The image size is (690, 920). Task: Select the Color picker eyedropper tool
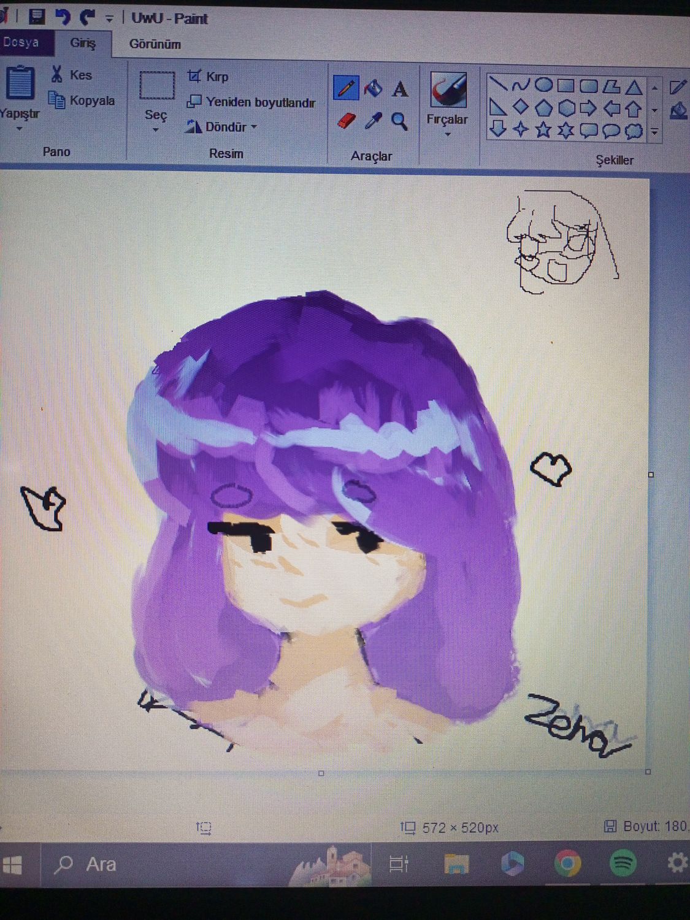point(373,121)
